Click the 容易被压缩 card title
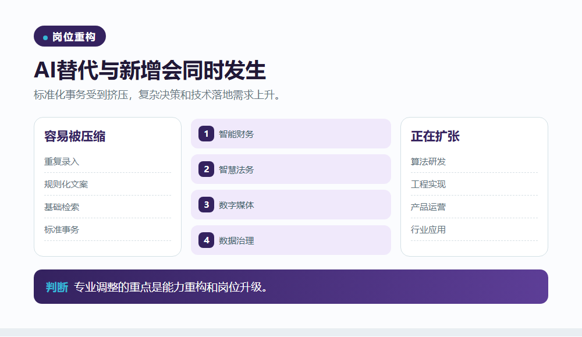 [x=74, y=136]
